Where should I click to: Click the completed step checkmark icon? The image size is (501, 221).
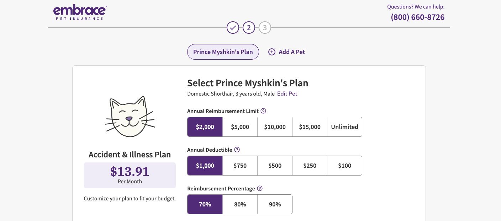point(233,27)
